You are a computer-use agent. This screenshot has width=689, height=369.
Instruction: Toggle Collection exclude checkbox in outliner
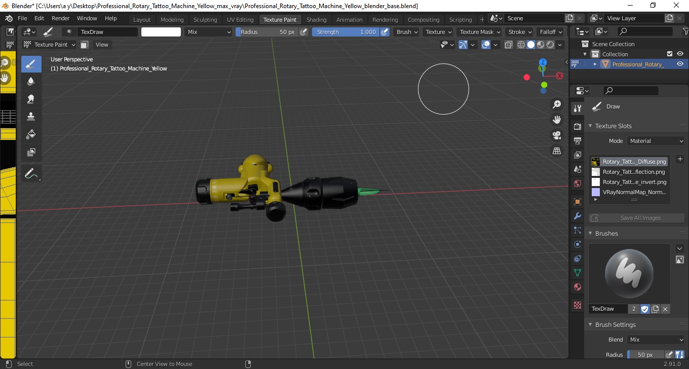pyautogui.click(x=670, y=54)
